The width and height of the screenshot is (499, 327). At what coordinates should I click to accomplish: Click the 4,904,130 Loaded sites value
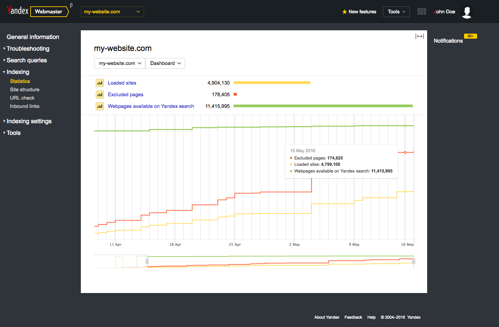(219, 83)
